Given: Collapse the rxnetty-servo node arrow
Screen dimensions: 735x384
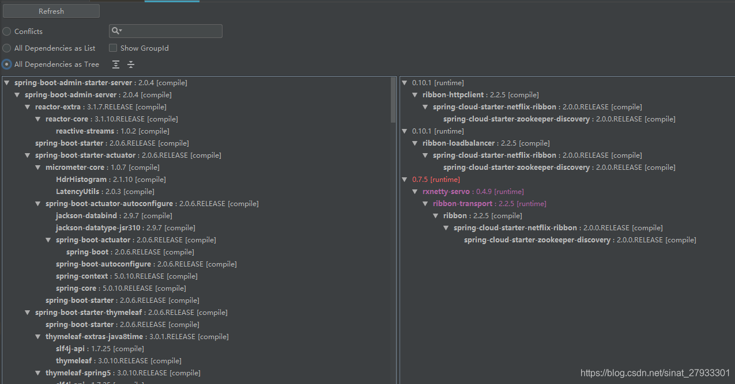Looking at the screenshot, I should [415, 192].
